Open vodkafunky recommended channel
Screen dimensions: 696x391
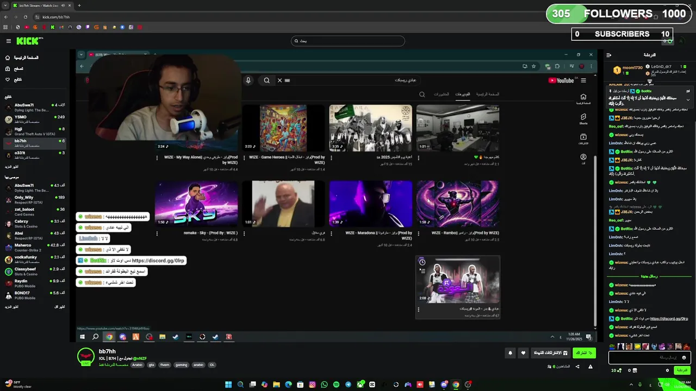[35, 259]
